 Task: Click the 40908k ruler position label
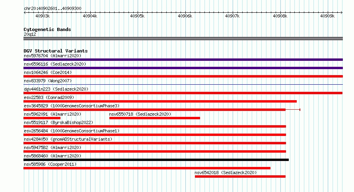point(280,16)
